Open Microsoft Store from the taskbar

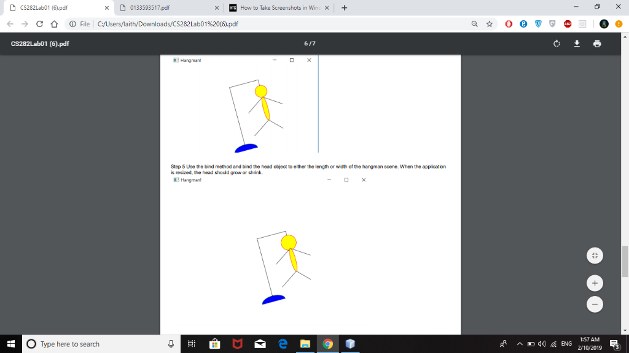214,344
